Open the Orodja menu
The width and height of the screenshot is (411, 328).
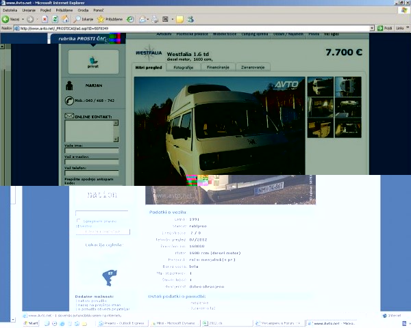coord(82,11)
